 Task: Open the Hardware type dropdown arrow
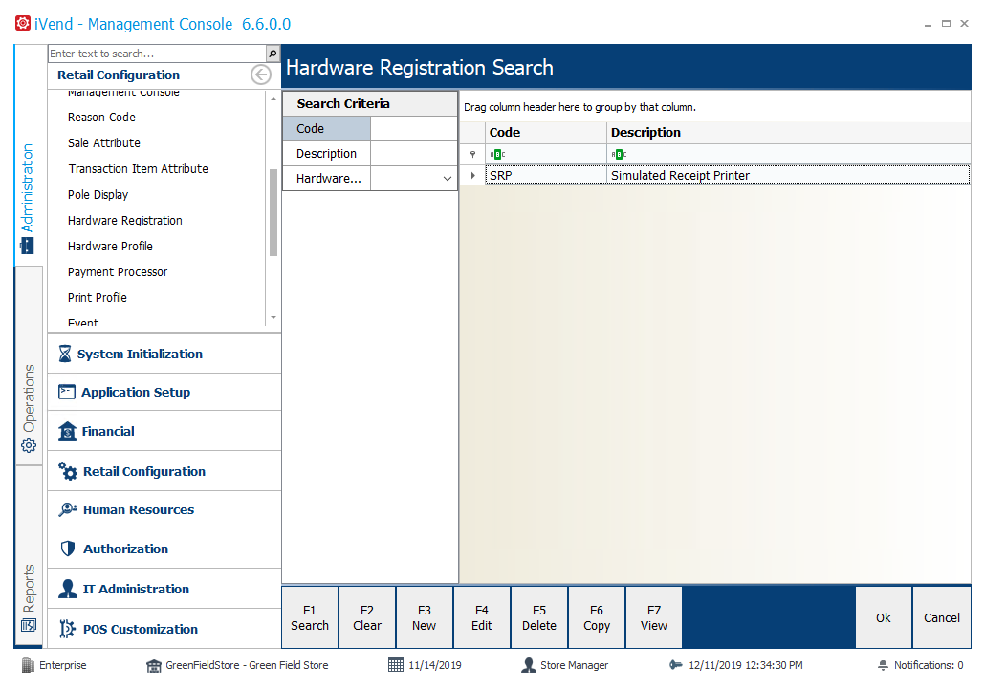448,179
